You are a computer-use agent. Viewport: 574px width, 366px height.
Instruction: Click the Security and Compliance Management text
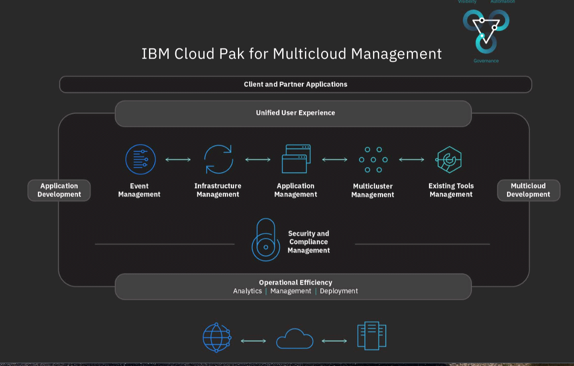coord(309,242)
